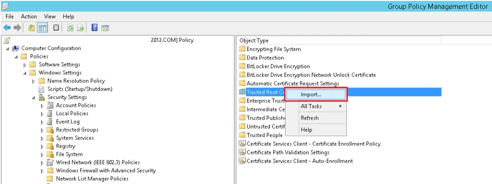
Task: Click the Event Log icon in tree
Action: [50, 121]
